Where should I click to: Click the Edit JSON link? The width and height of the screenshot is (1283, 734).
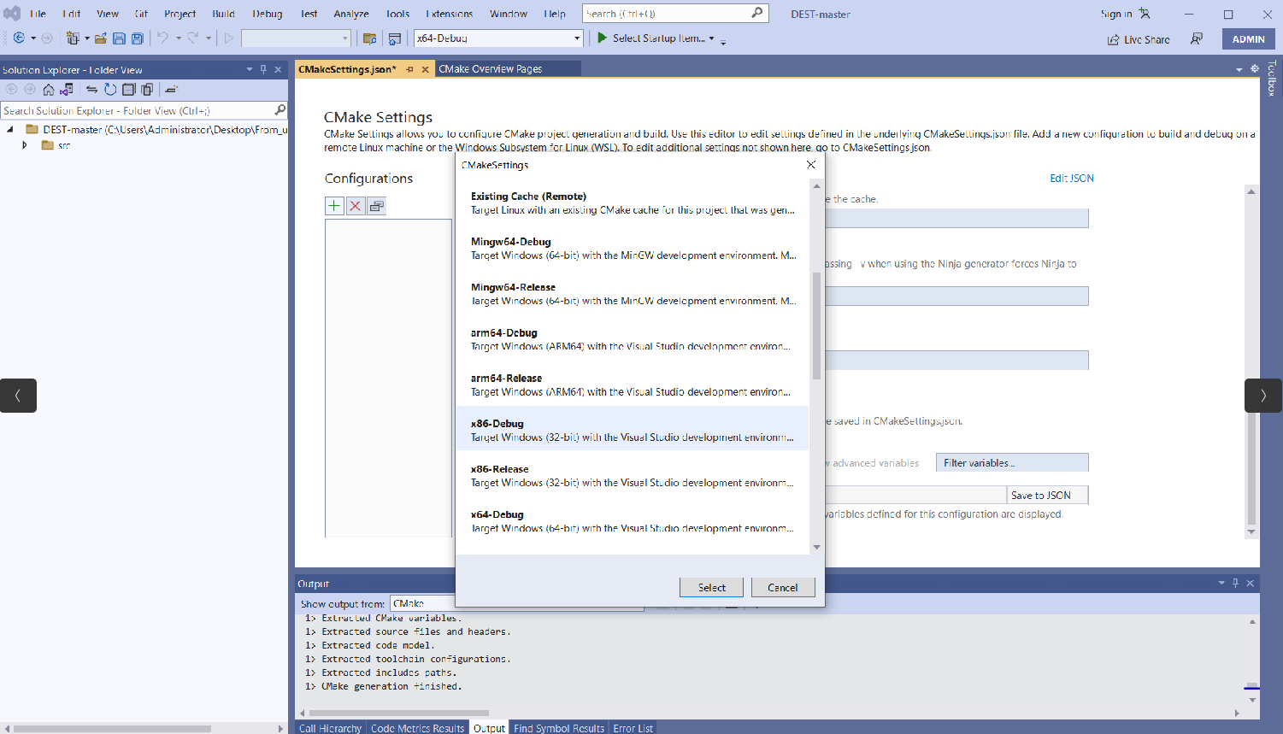pyautogui.click(x=1072, y=179)
